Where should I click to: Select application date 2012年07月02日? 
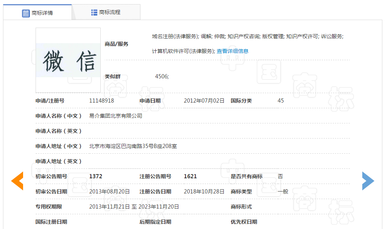[204, 101]
